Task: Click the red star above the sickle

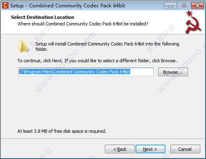Action: 189,13
